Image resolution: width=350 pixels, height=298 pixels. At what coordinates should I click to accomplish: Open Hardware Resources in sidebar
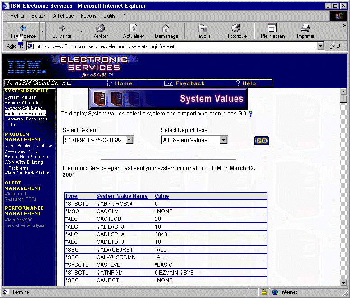26,119
